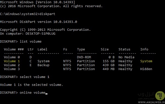The width and height of the screenshot is (165, 104).
Task: Click drive letter 'C' of Volume 1
Action: coord(31,61)
